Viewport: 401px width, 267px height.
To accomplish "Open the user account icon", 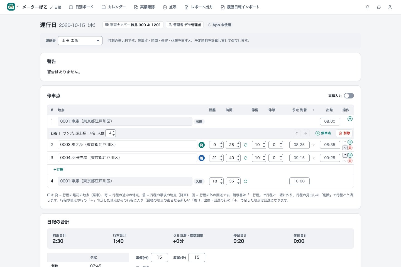I will (390, 7).
